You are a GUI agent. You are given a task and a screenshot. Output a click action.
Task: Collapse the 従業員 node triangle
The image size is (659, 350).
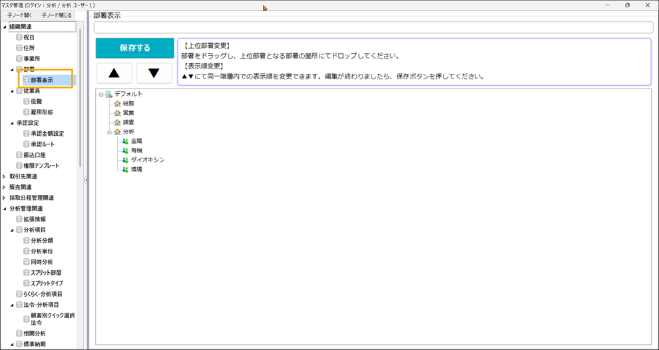click(x=12, y=90)
